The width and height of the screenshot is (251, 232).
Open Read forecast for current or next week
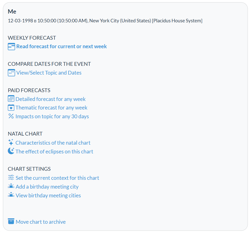61,46
